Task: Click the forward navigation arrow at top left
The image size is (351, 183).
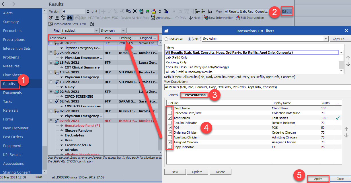Action: click(13, 4)
